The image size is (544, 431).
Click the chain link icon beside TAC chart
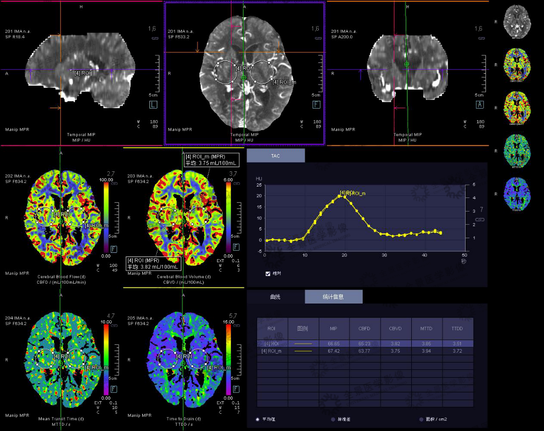point(480,219)
